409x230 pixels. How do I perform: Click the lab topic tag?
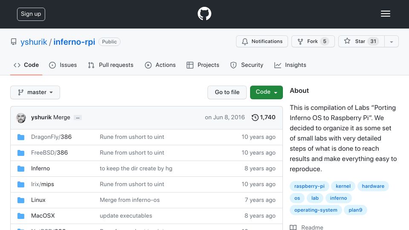click(315, 198)
